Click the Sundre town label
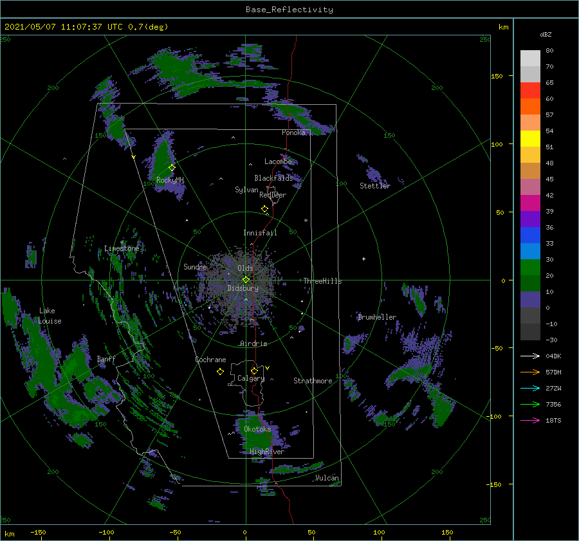This screenshot has width=579, height=541. pyautogui.click(x=195, y=266)
